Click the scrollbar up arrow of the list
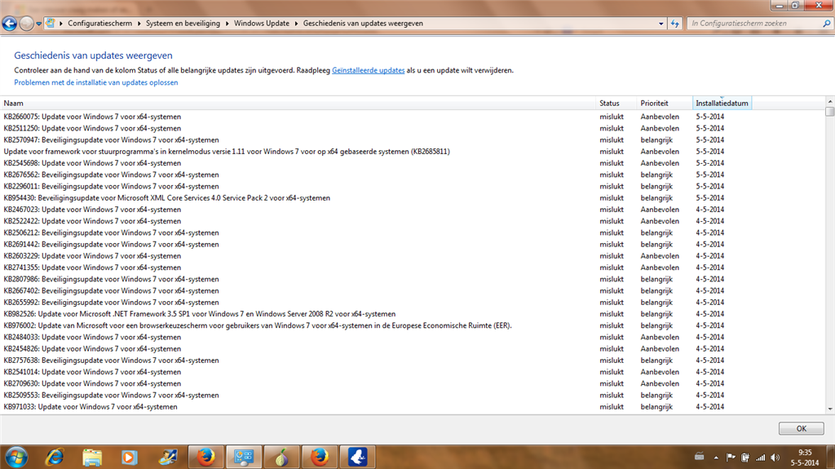Image resolution: width=835 pixels, height=469 pixels. (x=829, y=101)
